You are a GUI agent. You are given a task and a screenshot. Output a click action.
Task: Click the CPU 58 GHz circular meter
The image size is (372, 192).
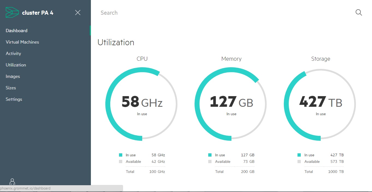[142, 104]
